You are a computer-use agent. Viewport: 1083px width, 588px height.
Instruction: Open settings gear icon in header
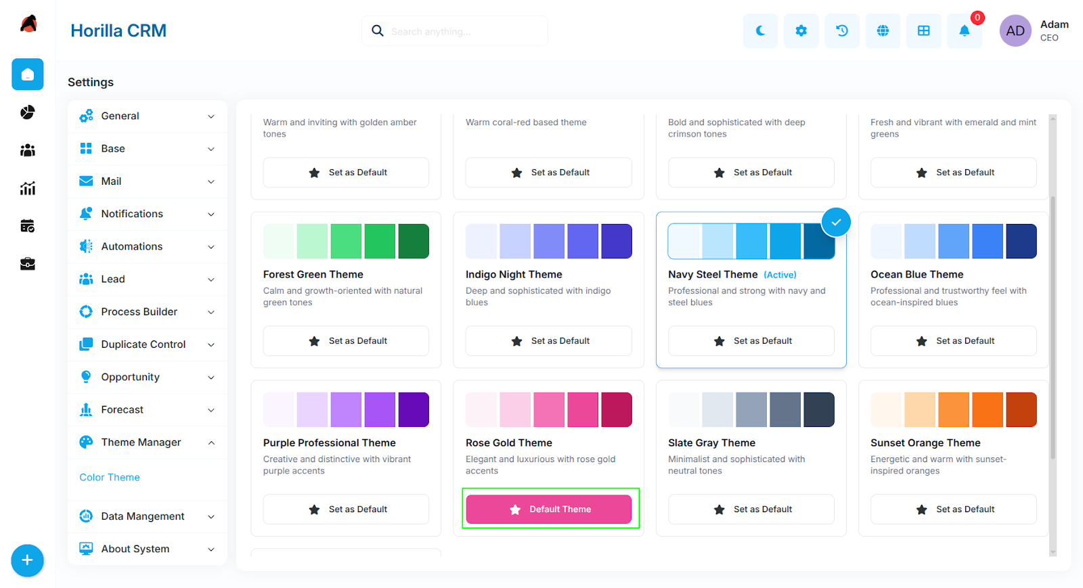[x=801, y=30]
